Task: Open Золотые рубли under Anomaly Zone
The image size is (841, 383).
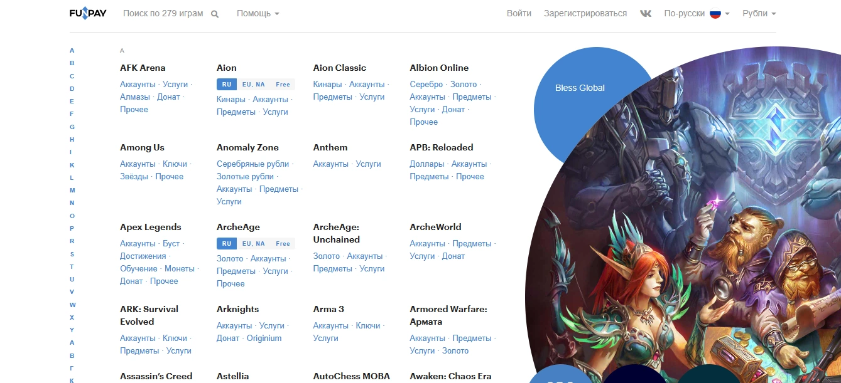Action: tap(246, 176)
